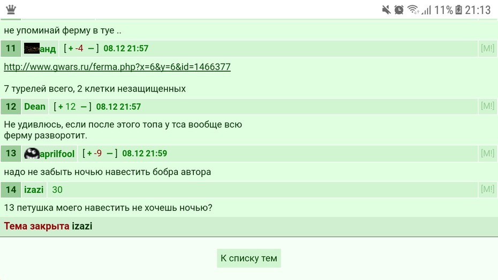The width and height of the screenshot is (498, 280).
Task: Downvote aprilfool's post 13
Action: pos(110,153)
